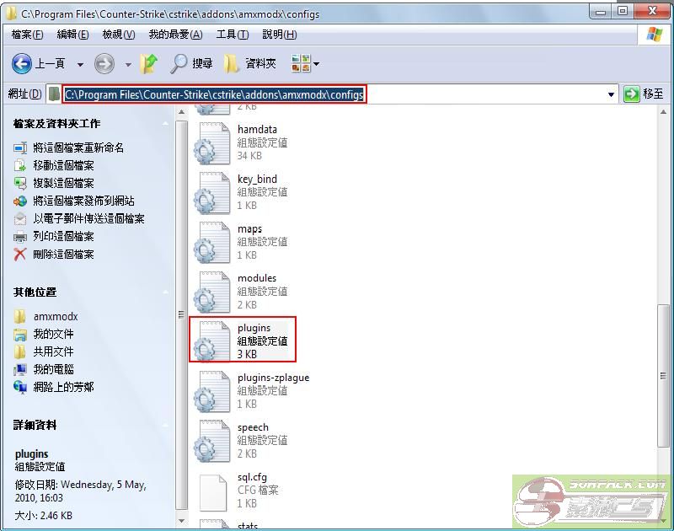The height and width of the screenshot is (531, 674).
Task: Click 'Rename this file' (將這個檔案重新命名) link
Action: click(x=78, y=147)
